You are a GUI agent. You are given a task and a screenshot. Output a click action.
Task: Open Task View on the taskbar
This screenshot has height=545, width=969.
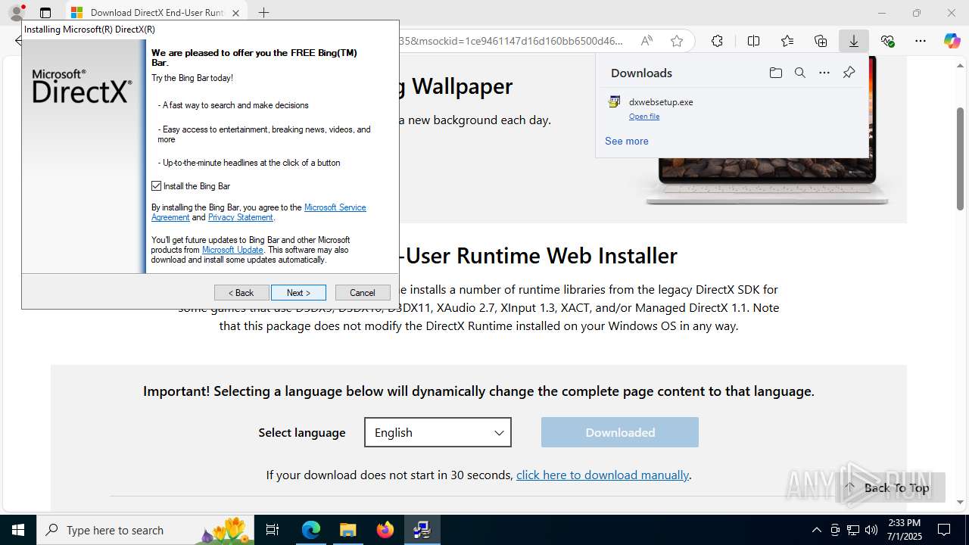tap(273, 530)
